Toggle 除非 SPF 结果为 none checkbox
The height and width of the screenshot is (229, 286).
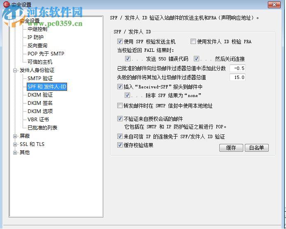tap(127, 95)
